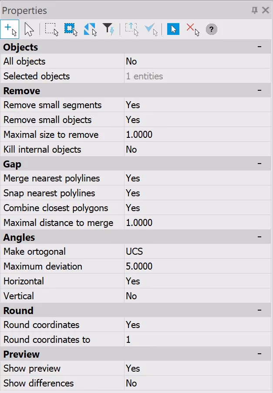Choose the dashed rectangle window selection tool
273x393 pixels.
pos(51,29)
